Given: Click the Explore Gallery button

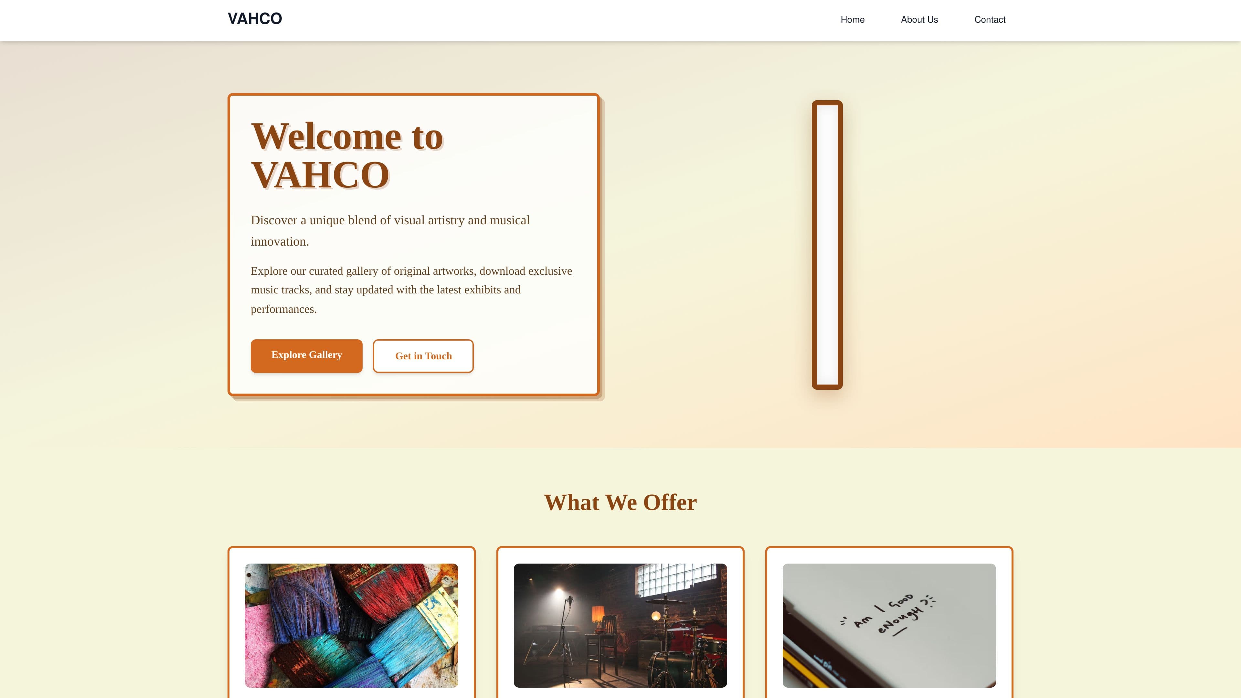Looking at the screenshot, I should 306,355.
